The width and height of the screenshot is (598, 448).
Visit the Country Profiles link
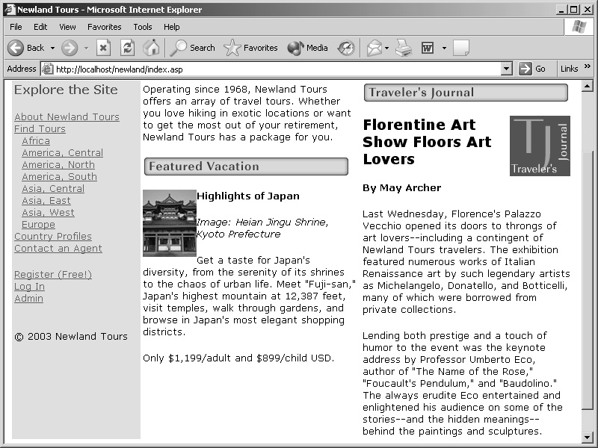point(53,237)
